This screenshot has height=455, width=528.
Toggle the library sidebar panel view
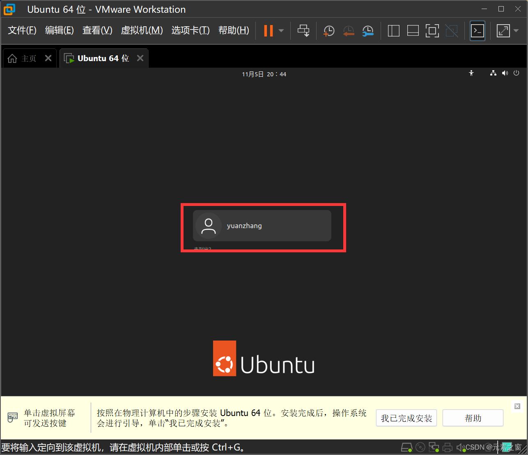tap(393, 31)
